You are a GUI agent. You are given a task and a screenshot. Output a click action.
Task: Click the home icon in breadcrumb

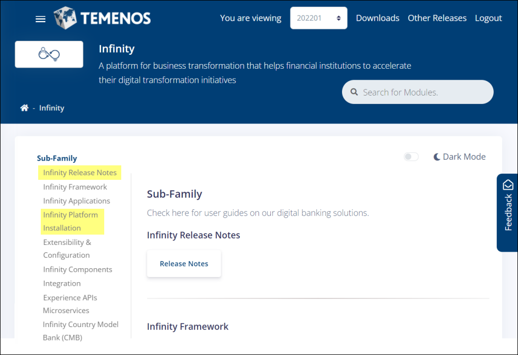24,107
